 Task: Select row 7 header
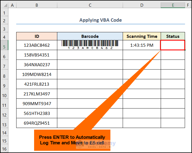click(x=4, y=65)
